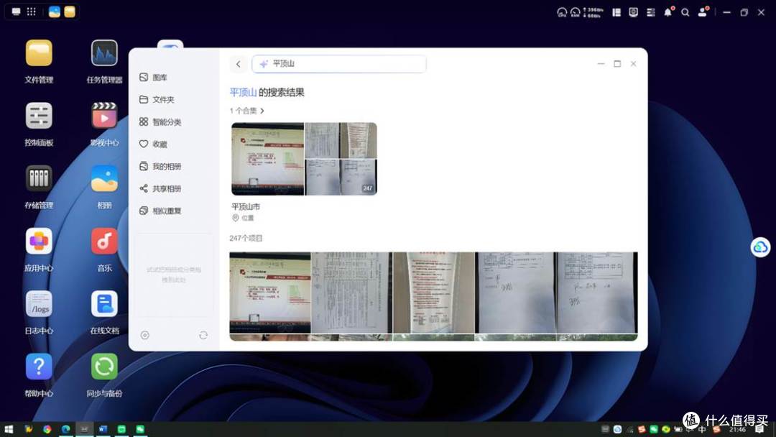Open the app grid launcher icon
This screenshot has height=437, width=776.
[31, 11]
